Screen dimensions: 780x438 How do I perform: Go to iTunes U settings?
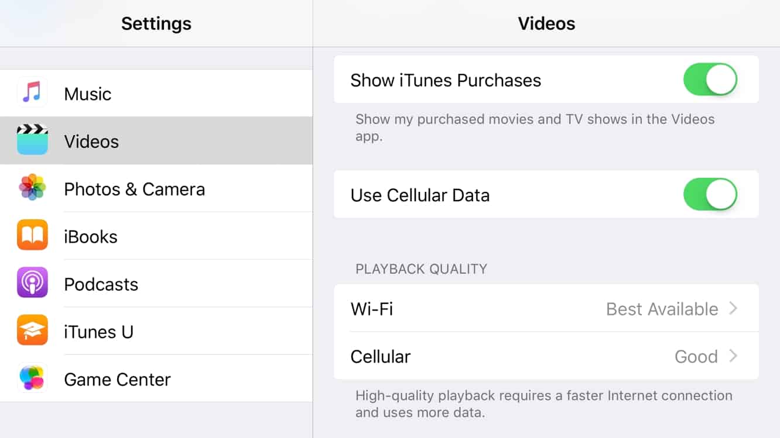coord(98,332)
